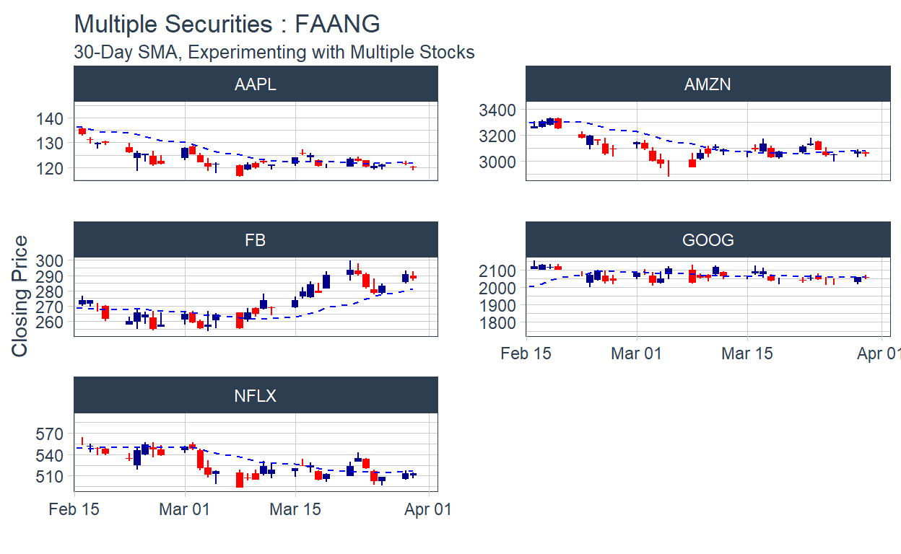Select the AMZN facet header strip
The width and height of the screenshot is (901, 554).
(708, 84)
